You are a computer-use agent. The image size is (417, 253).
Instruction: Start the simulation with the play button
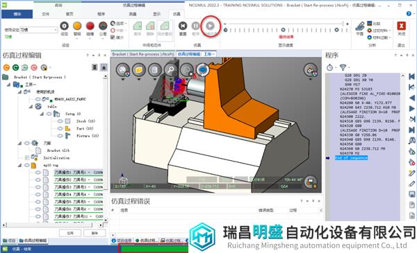coord(210,26)
